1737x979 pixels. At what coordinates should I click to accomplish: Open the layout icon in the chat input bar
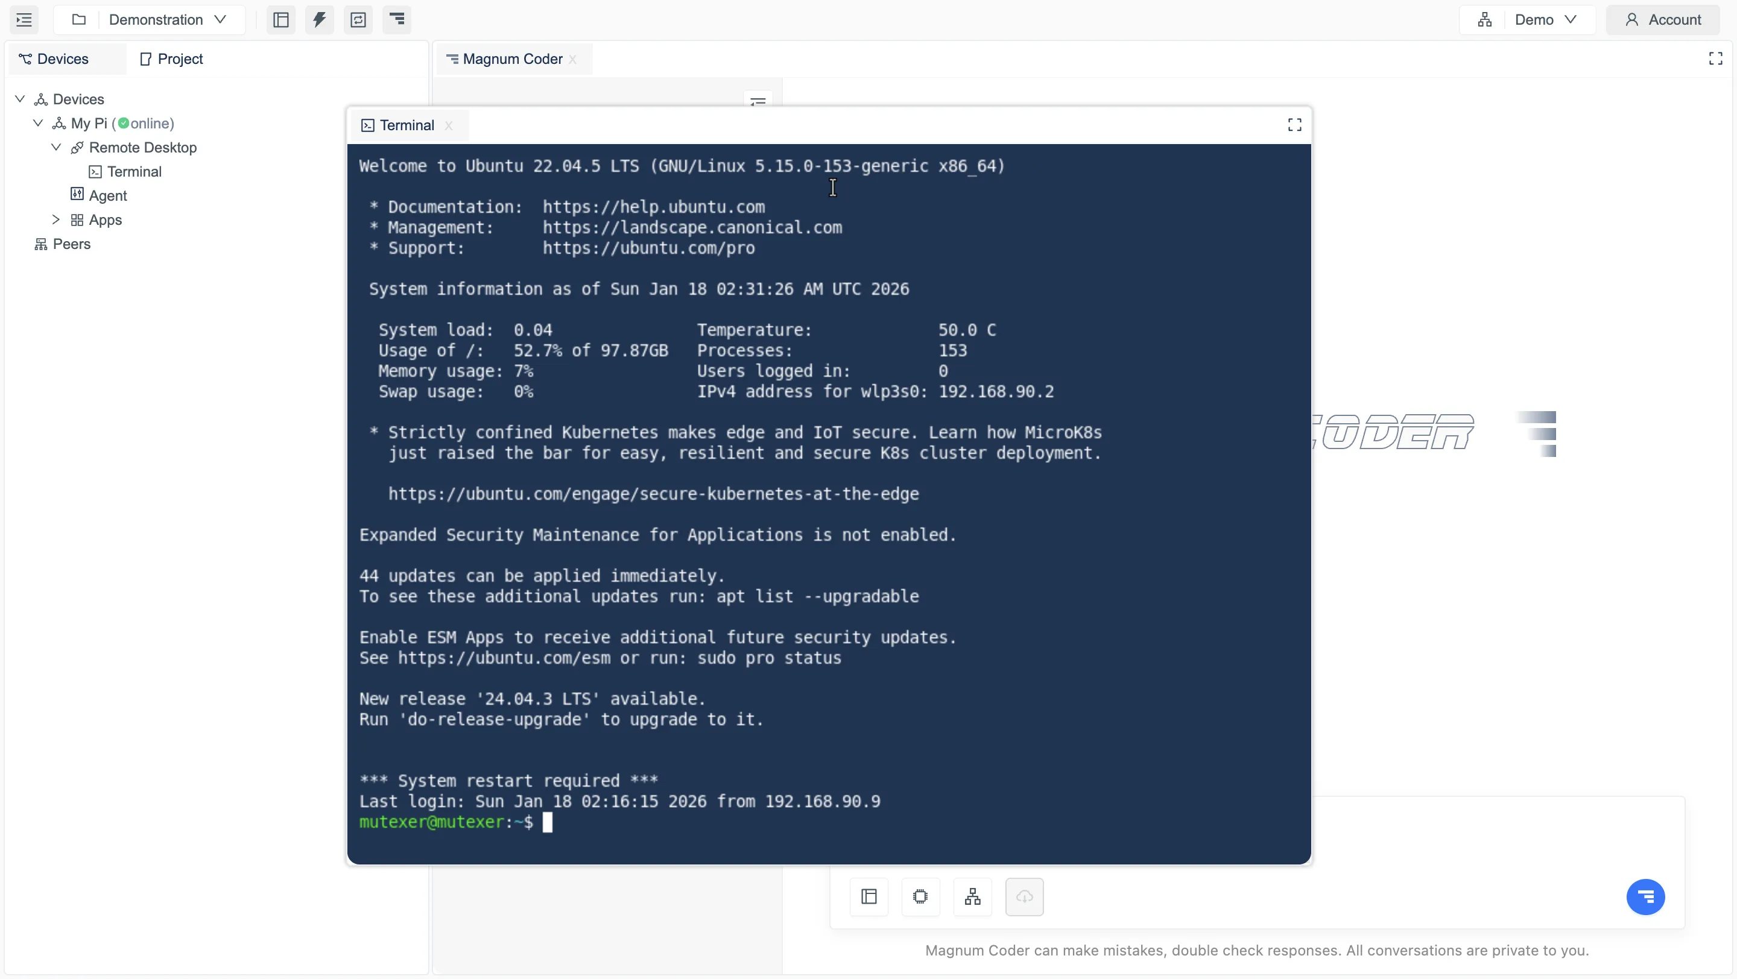869,897
